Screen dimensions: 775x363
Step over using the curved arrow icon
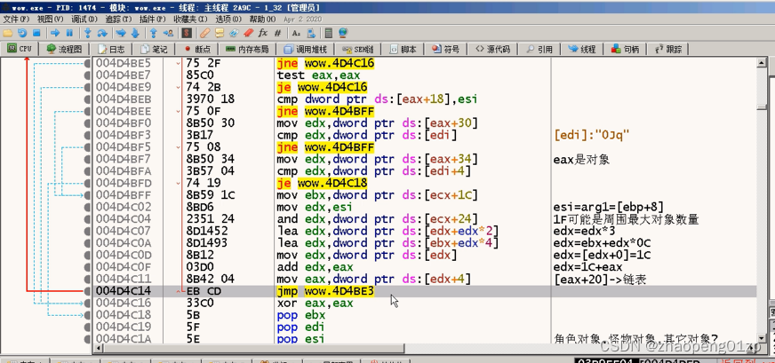(x=102, y=33)
